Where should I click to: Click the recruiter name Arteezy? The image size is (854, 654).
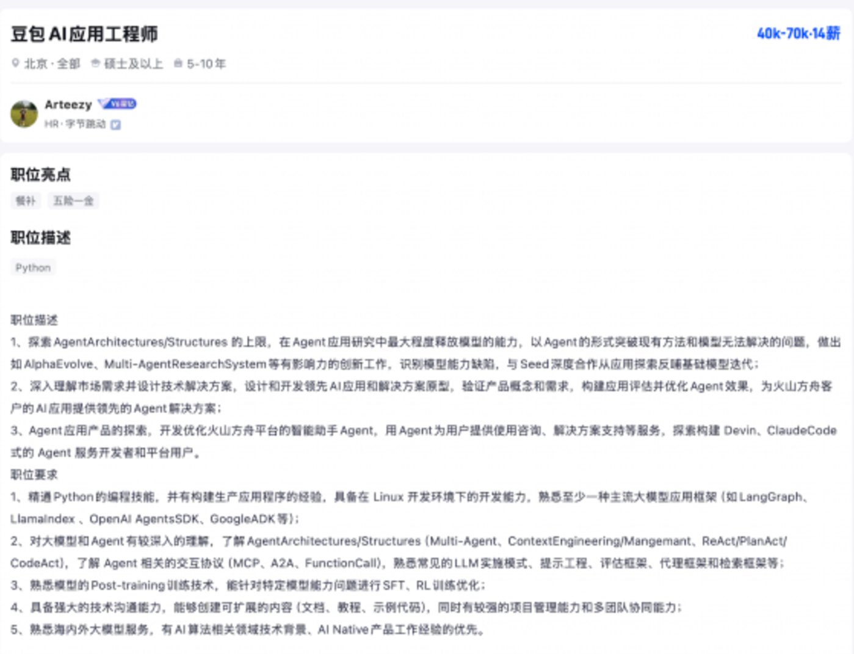point(68,104)
